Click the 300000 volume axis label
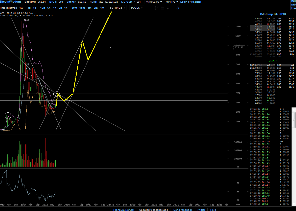The image size is (296, 211). pyautogui.click(x=238, y=142)
